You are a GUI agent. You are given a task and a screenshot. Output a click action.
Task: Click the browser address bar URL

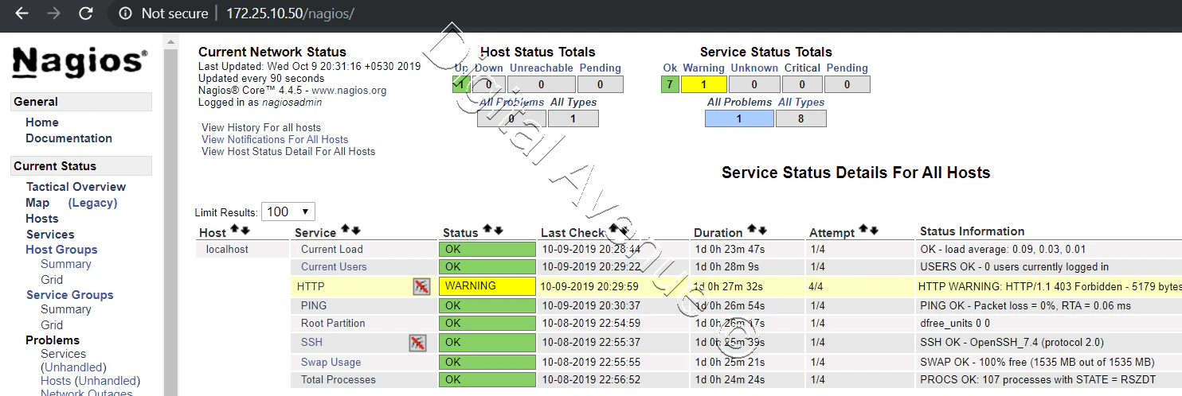click(290, 14)
